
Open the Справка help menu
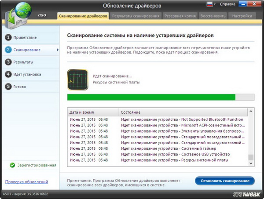[x=227, y=4]
